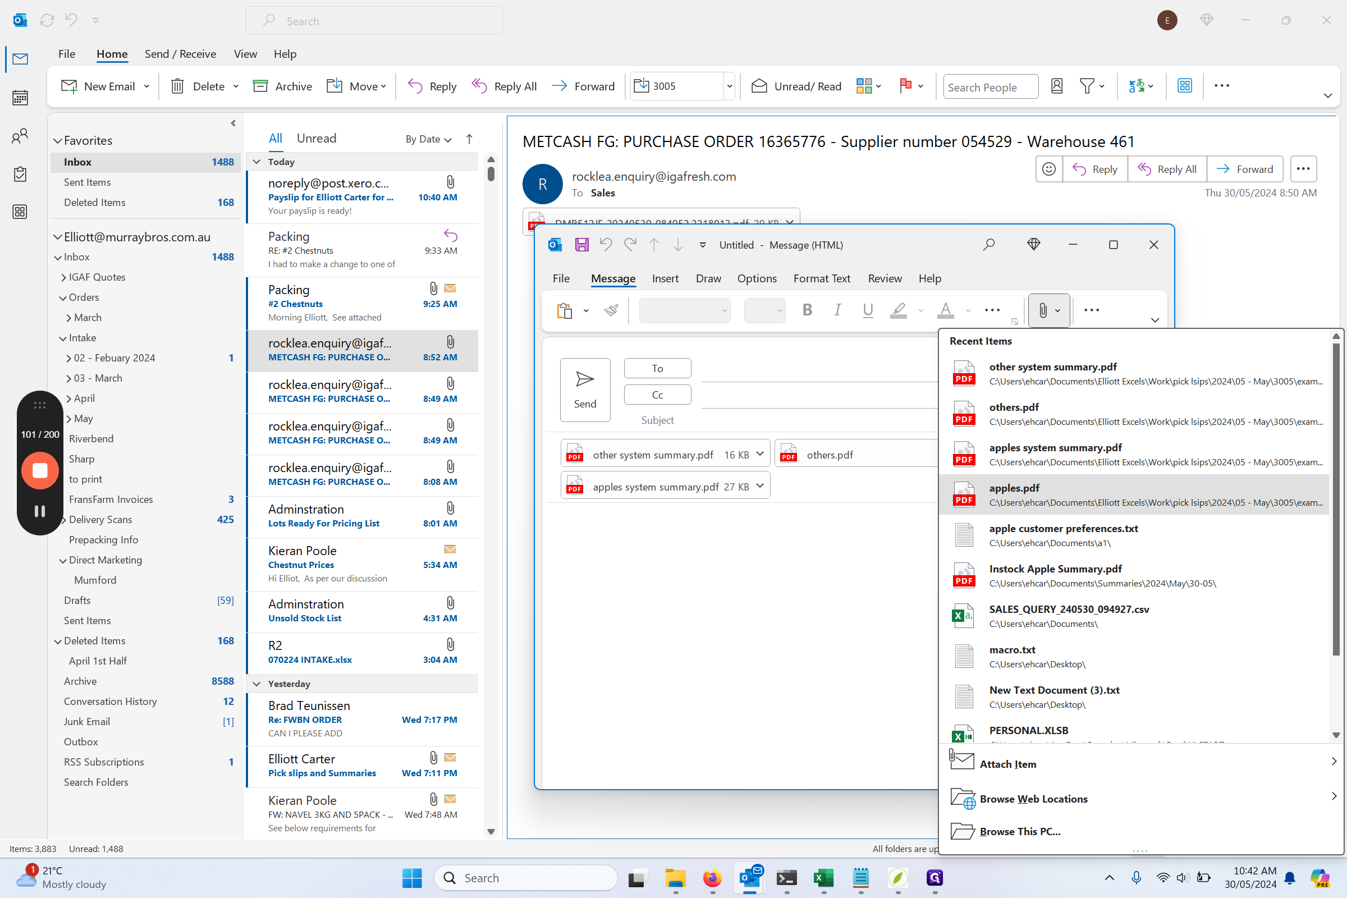Select apples.pdf from Recent Items

click(1134, 494)
